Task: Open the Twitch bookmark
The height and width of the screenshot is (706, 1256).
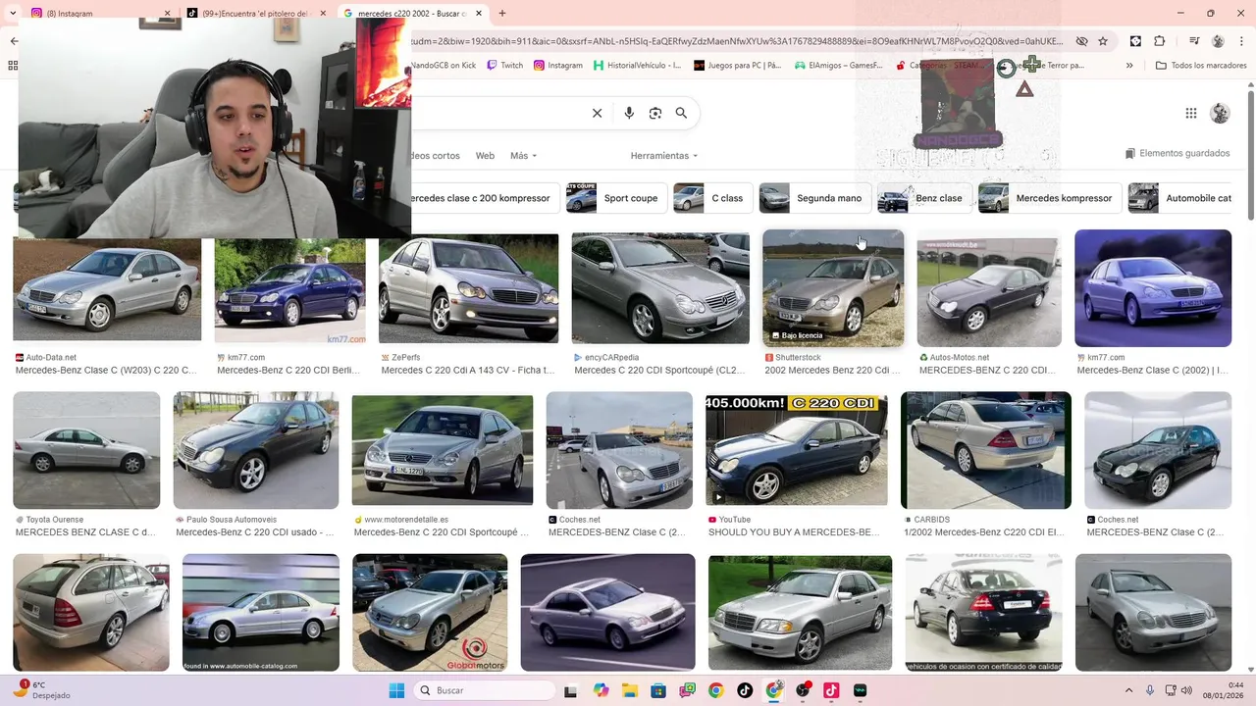Action: [504, 66]
